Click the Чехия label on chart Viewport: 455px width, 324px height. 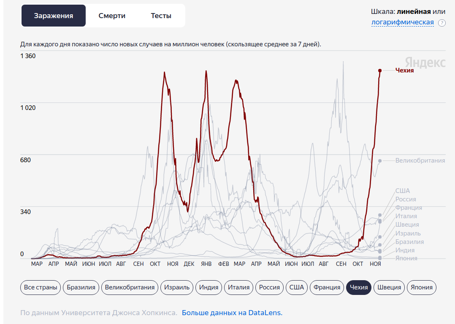[404, 70]
